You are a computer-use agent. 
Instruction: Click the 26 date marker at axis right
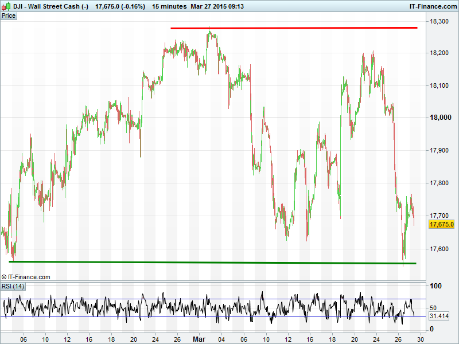coord(399,339)
